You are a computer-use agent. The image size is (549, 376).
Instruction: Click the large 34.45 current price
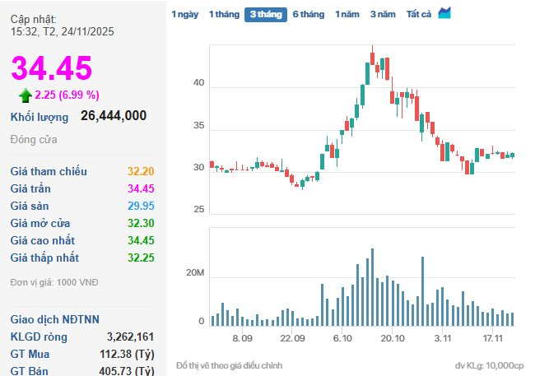51,69
